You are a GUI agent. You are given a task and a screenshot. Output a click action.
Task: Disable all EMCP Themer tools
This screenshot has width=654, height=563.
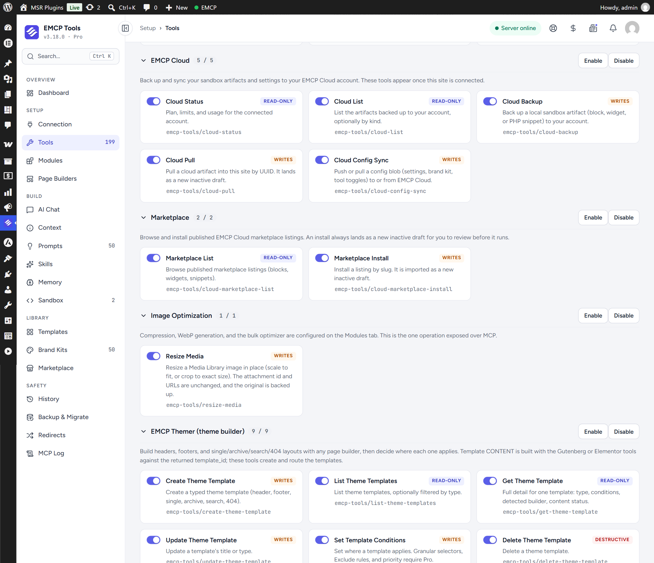(x=623, y=431)
